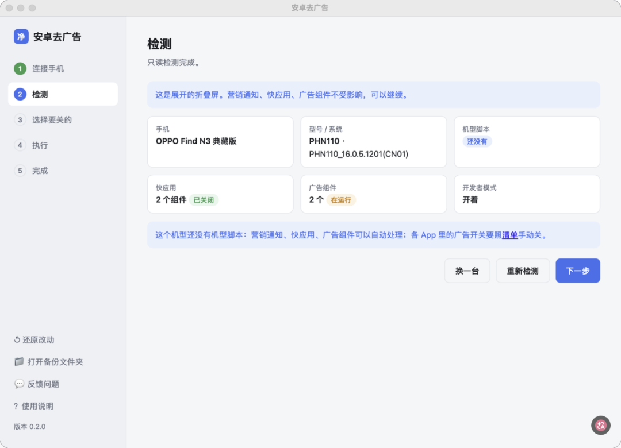
Task: Click the 版本 0.2.0 label
Action: (30, 427)
